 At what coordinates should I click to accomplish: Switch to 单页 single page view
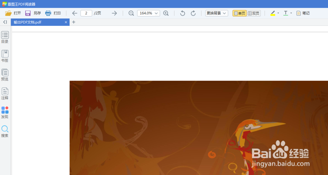tap(239, 13)
